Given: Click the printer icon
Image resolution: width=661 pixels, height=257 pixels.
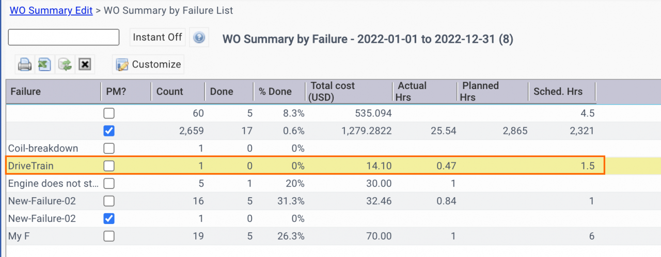Looking at the screenshot, I should 25,64.
